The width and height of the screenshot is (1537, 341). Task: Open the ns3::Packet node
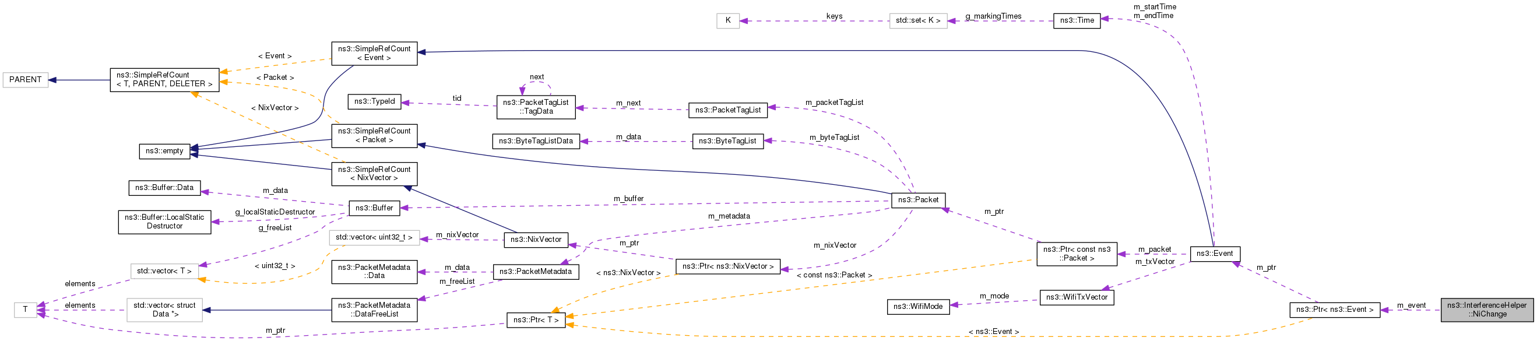pyautogui.click(x=918, y=200)
